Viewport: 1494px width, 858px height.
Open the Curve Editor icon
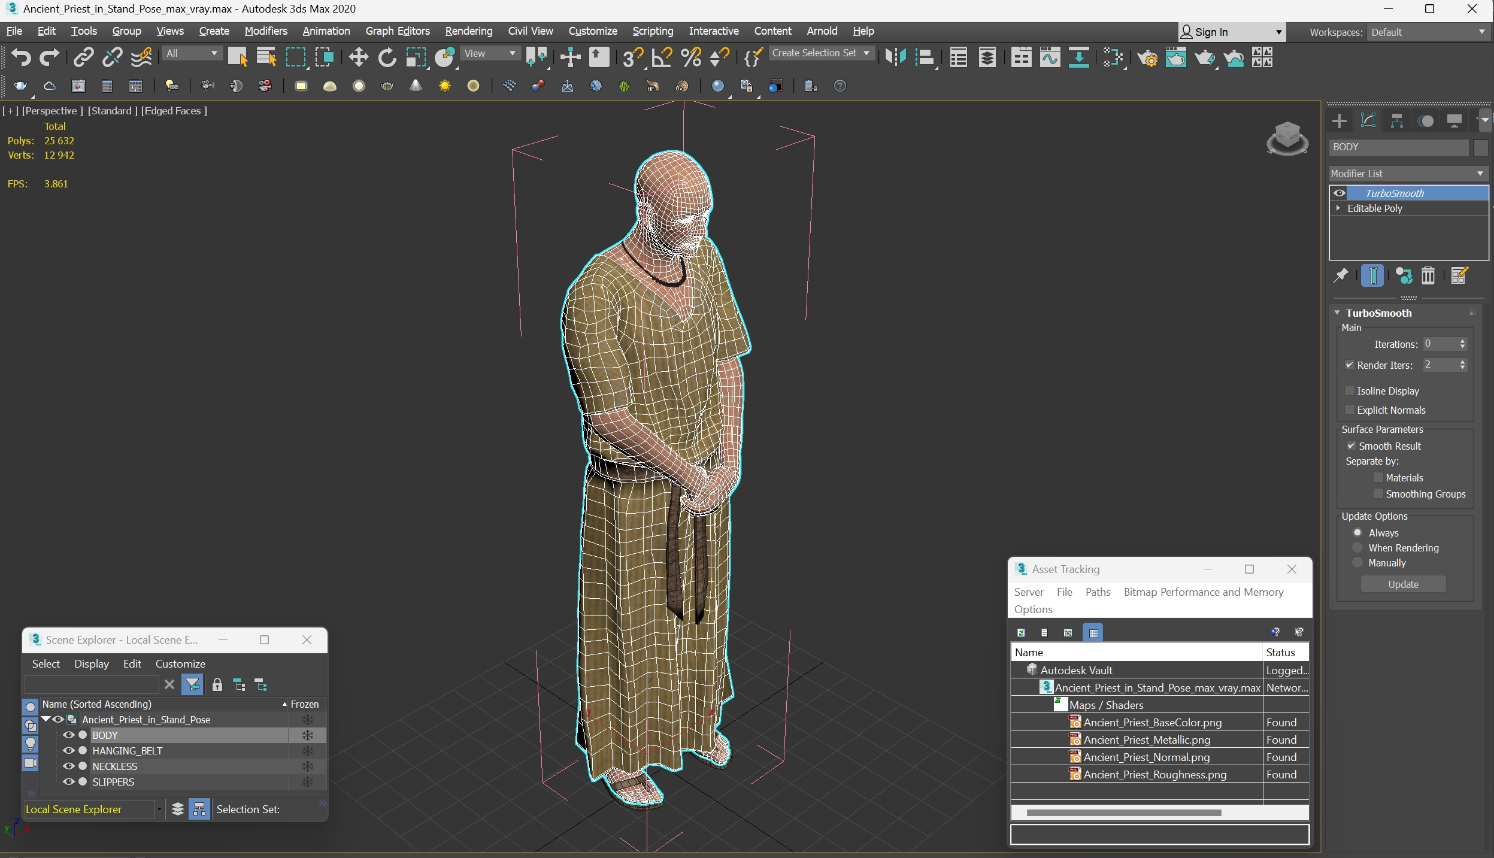(1050, 57)
